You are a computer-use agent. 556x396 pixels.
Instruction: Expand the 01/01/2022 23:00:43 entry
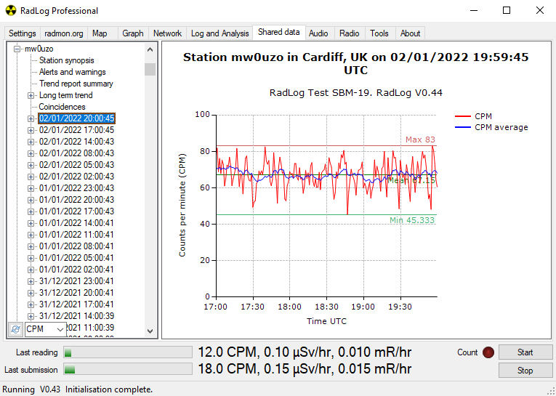click(31, 188)
